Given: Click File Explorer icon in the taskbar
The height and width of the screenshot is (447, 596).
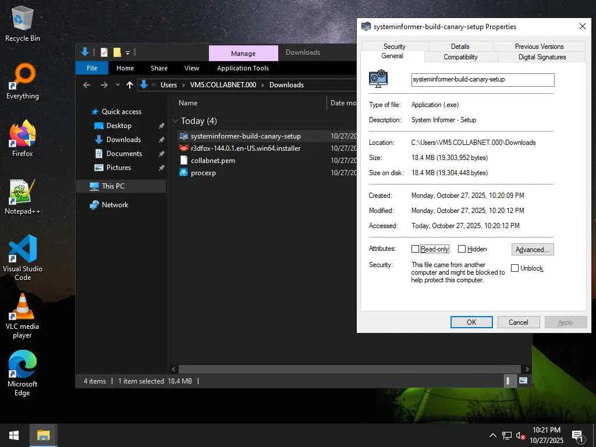Looking at the screenshot, I should coord(43,435).
